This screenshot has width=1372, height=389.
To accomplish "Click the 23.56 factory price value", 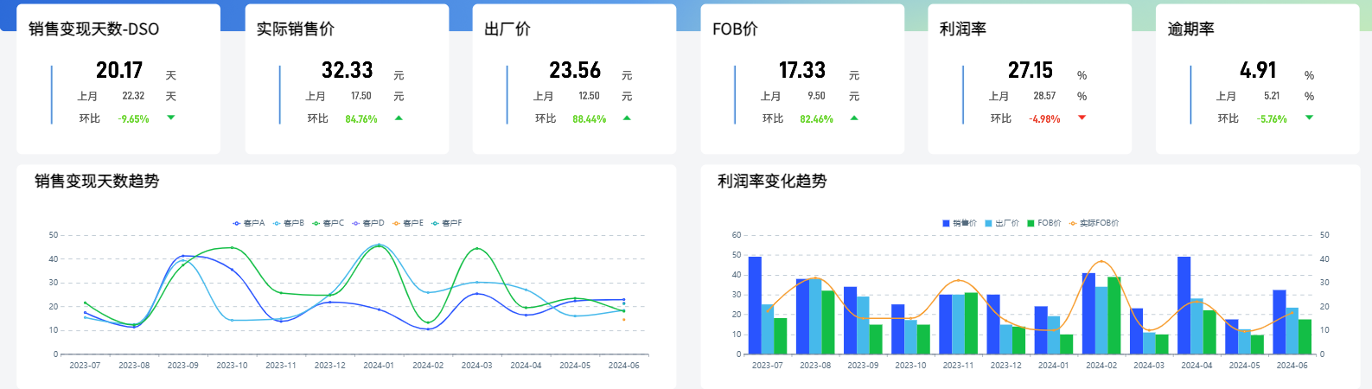I will [x=575, y=70].
